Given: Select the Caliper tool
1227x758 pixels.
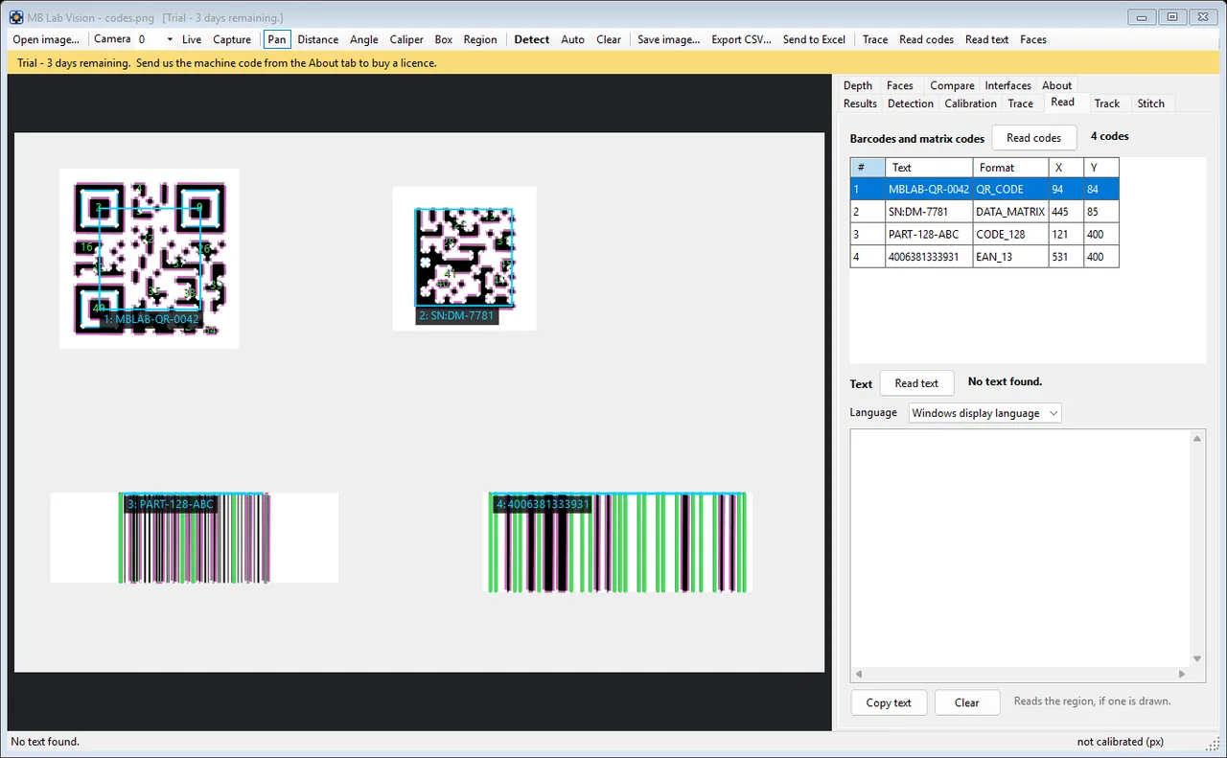Looking at the screenshot, I should click(406, 39).
